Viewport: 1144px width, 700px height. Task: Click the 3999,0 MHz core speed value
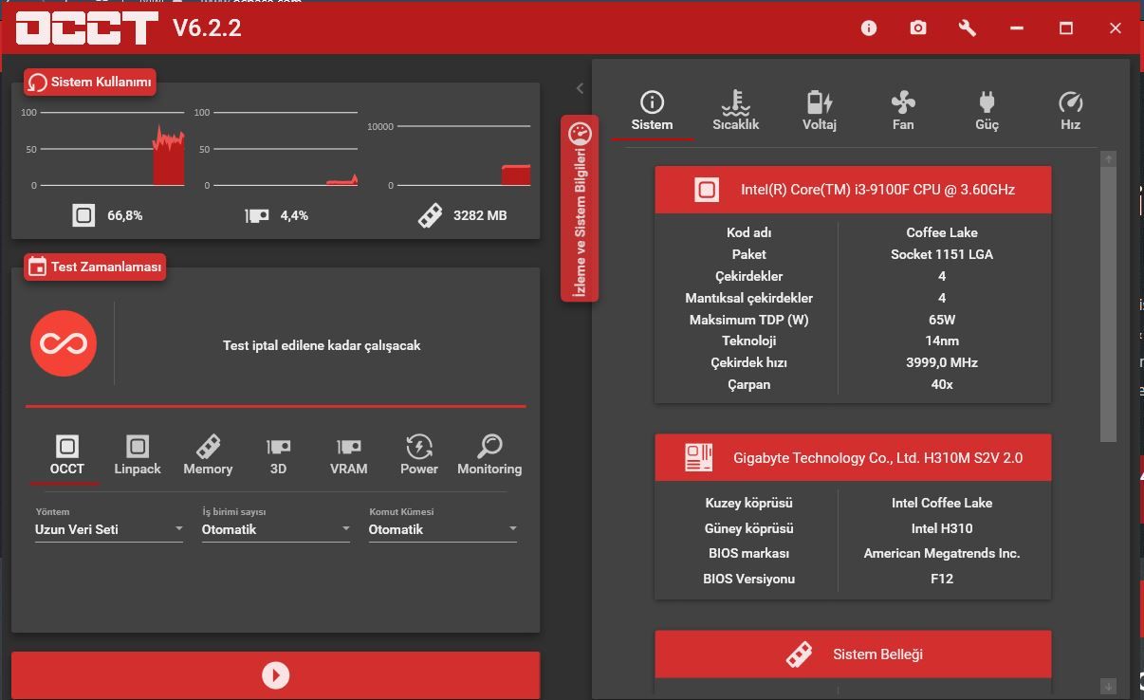click(942, 362)
